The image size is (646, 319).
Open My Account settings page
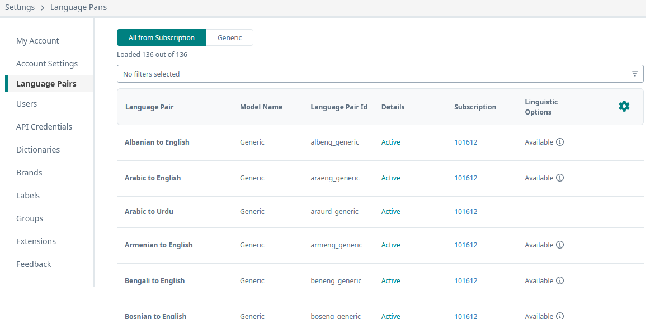[x=37, y=41]
